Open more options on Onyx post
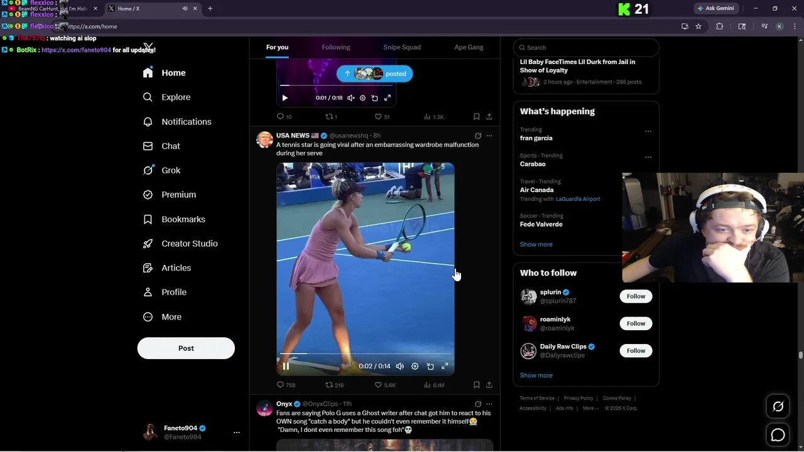 [x=489, y=404]
